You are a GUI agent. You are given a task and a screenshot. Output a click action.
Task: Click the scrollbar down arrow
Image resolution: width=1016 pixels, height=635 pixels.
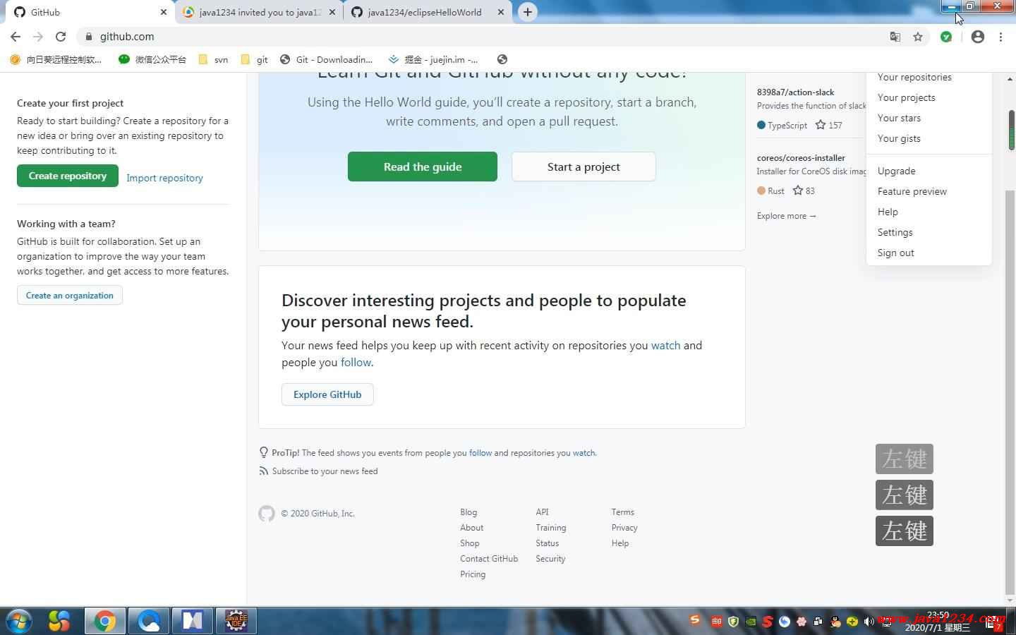[x=1010, y=600]
